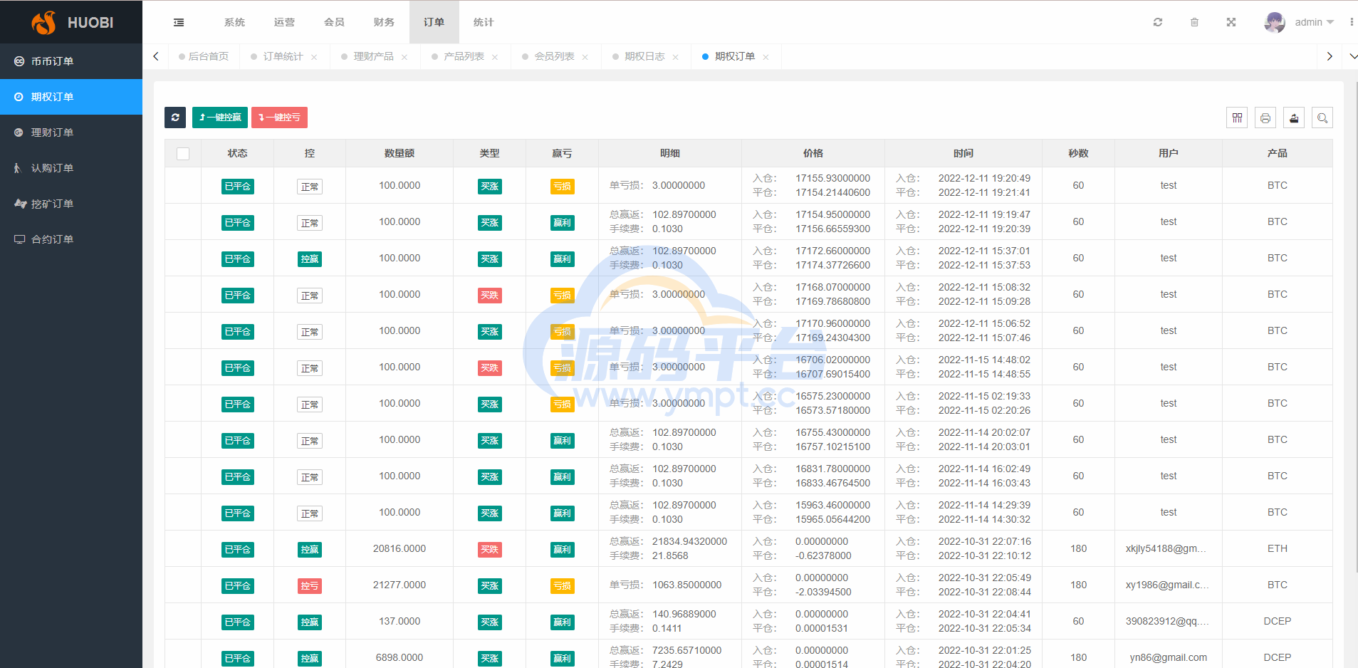The height and width of the screenshot is (668, 1358).
Task: Click 买跌 tag in ETH row
Action: [490, 550]
